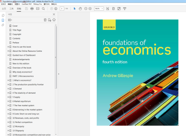Select the Hand pan tool
The width and height of the screenshot is (186, 136).
coord(80,9)
